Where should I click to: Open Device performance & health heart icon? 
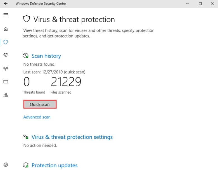(x=6, y=55)
